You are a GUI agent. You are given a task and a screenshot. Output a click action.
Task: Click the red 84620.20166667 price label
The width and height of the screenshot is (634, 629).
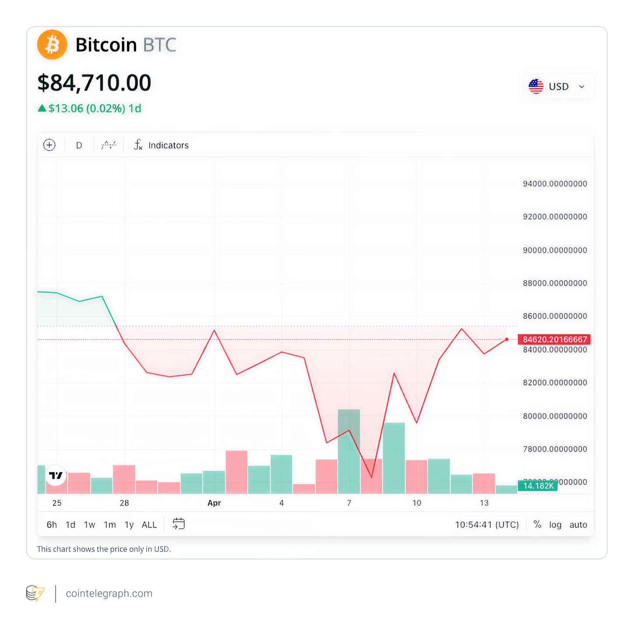(x=554, y=340)
